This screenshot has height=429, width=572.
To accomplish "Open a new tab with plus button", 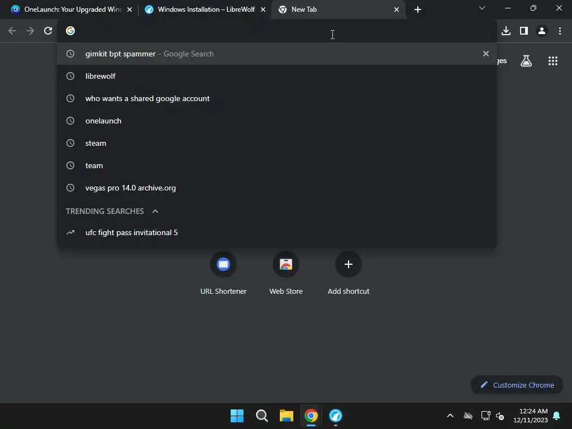I will (x=418, y=9).
